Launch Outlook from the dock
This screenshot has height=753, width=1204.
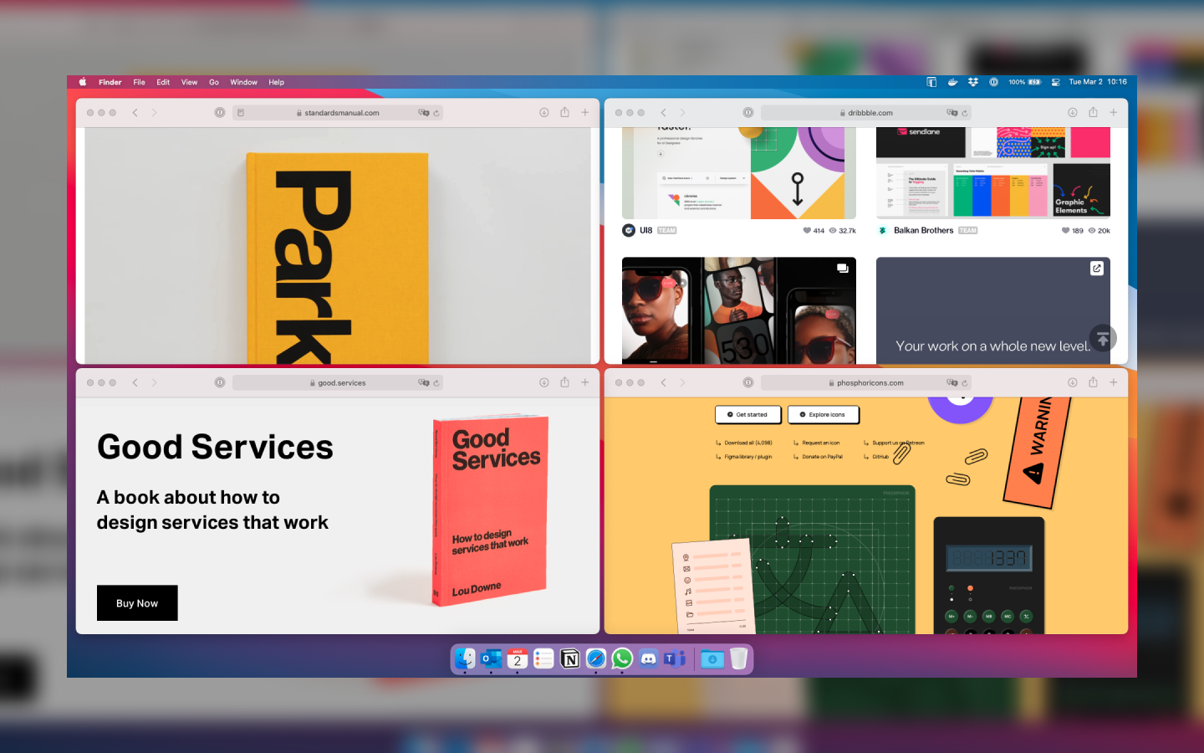click(x=491, y=658)
